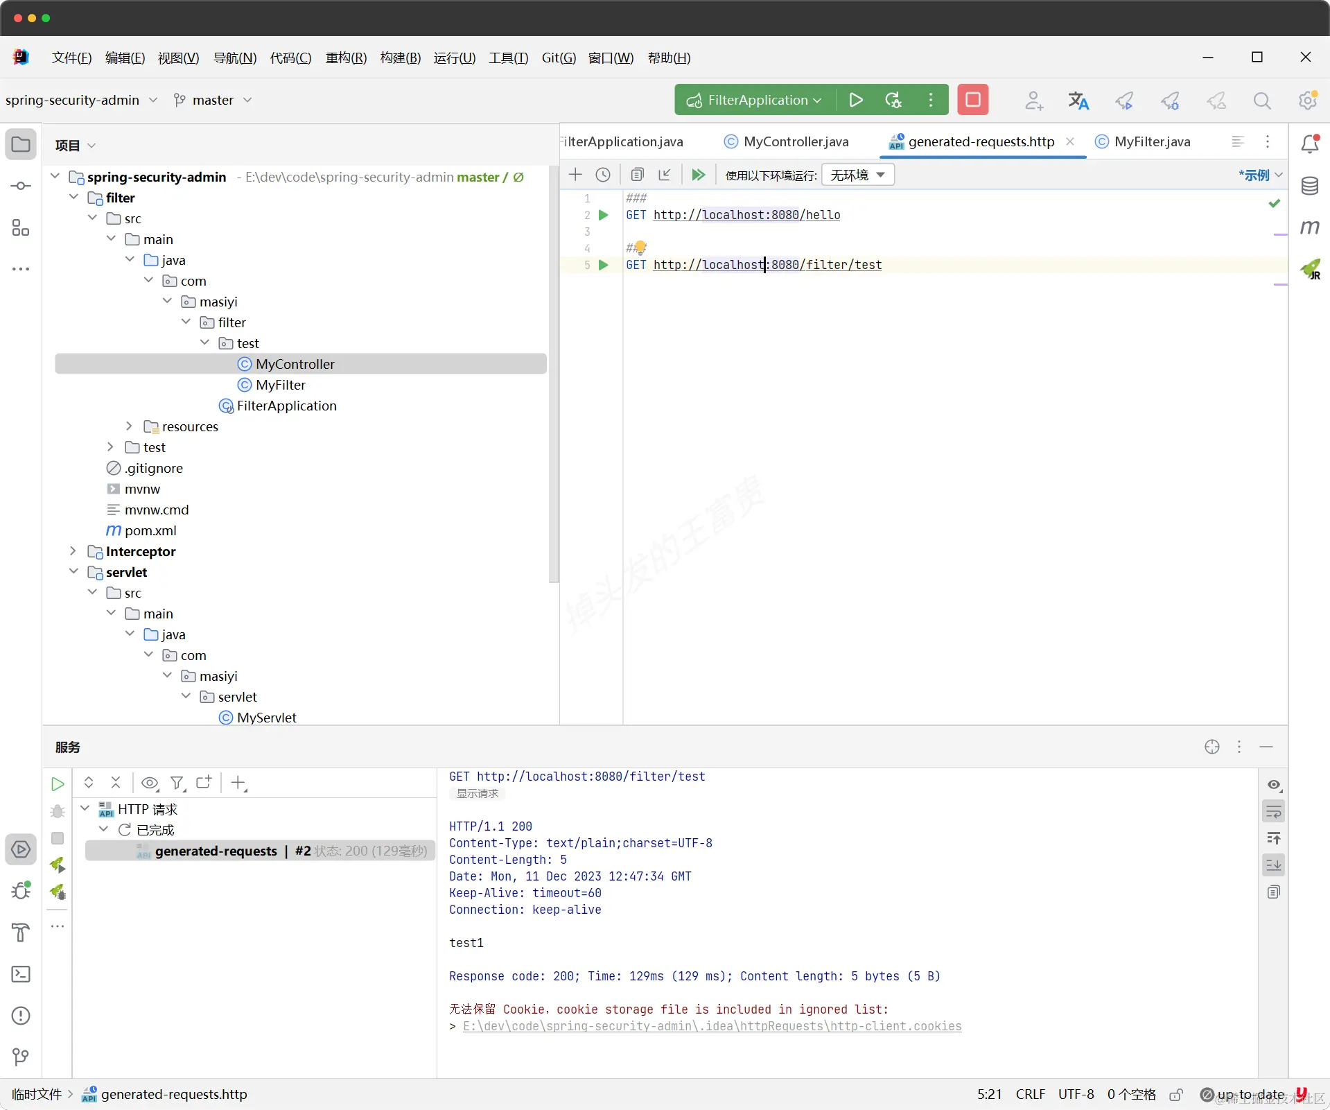Collapse the filter module tree node

coord(74,198)
